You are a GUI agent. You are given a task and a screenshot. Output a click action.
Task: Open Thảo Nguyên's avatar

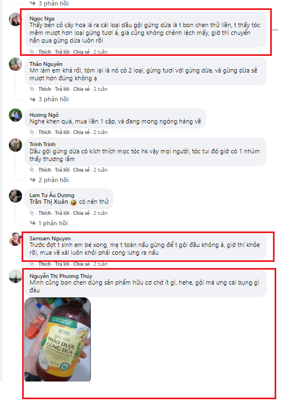click(16, 64)
